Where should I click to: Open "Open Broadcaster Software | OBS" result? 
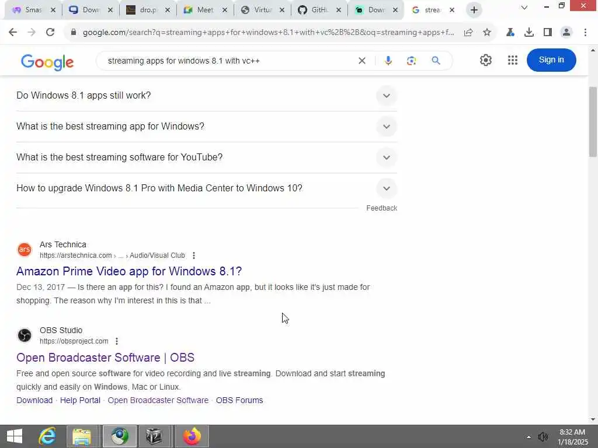point(105,358)
